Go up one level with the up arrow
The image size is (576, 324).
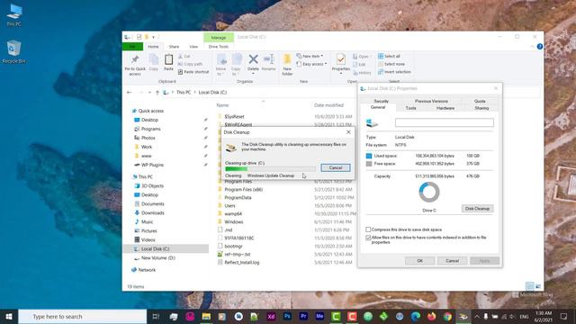point(157,93)
